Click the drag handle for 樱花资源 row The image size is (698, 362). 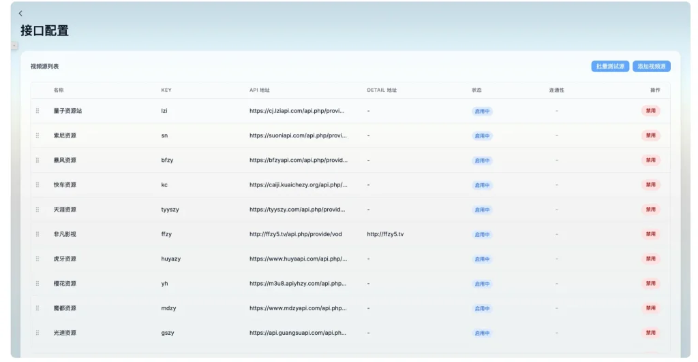point(37,283)
